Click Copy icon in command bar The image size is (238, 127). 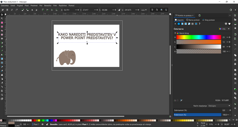(x=235, y=55)
